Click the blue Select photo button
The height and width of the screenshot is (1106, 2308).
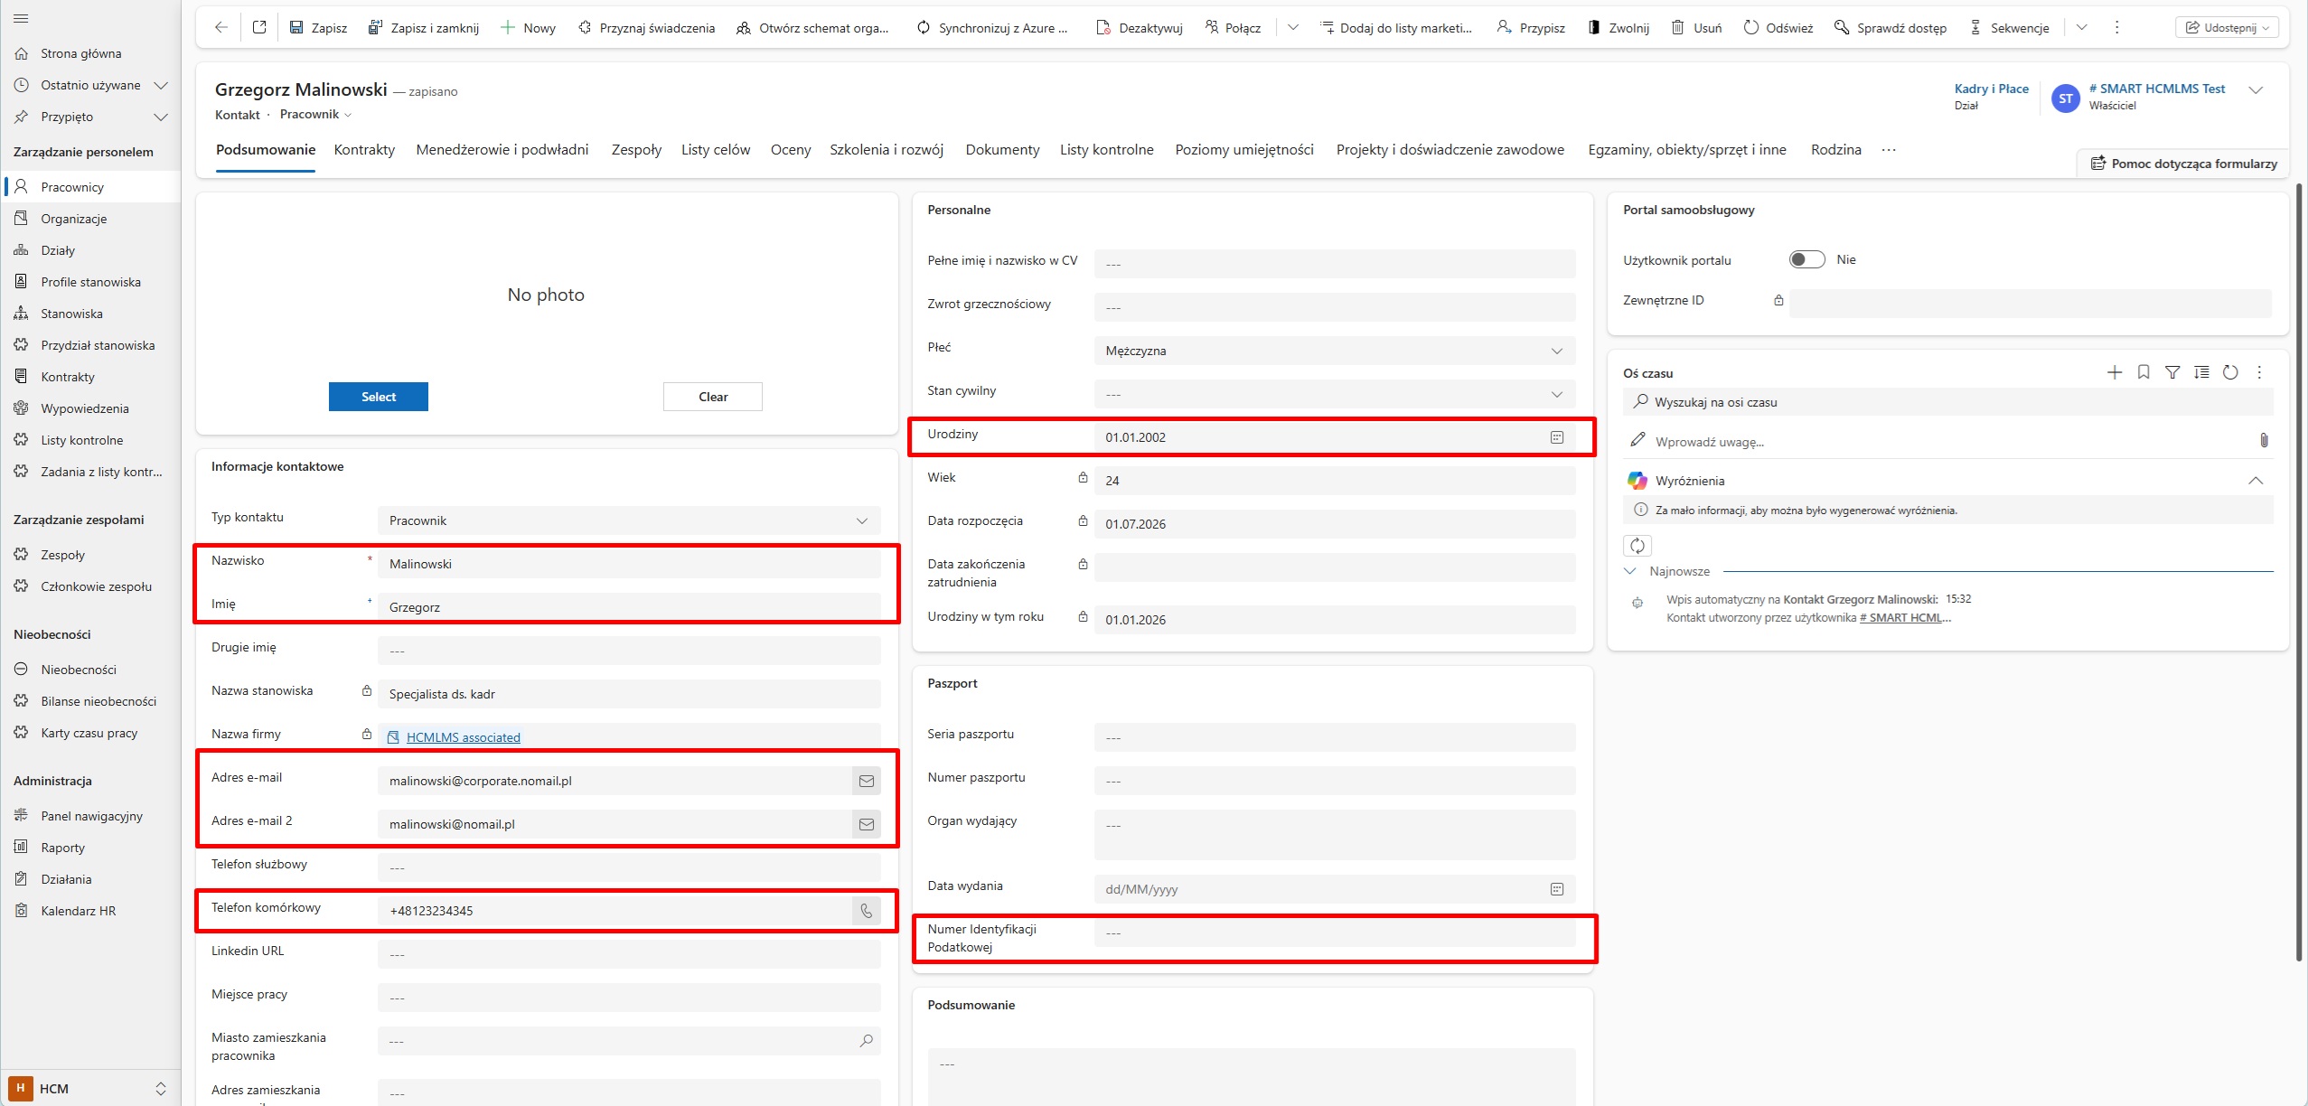(379, 397)
